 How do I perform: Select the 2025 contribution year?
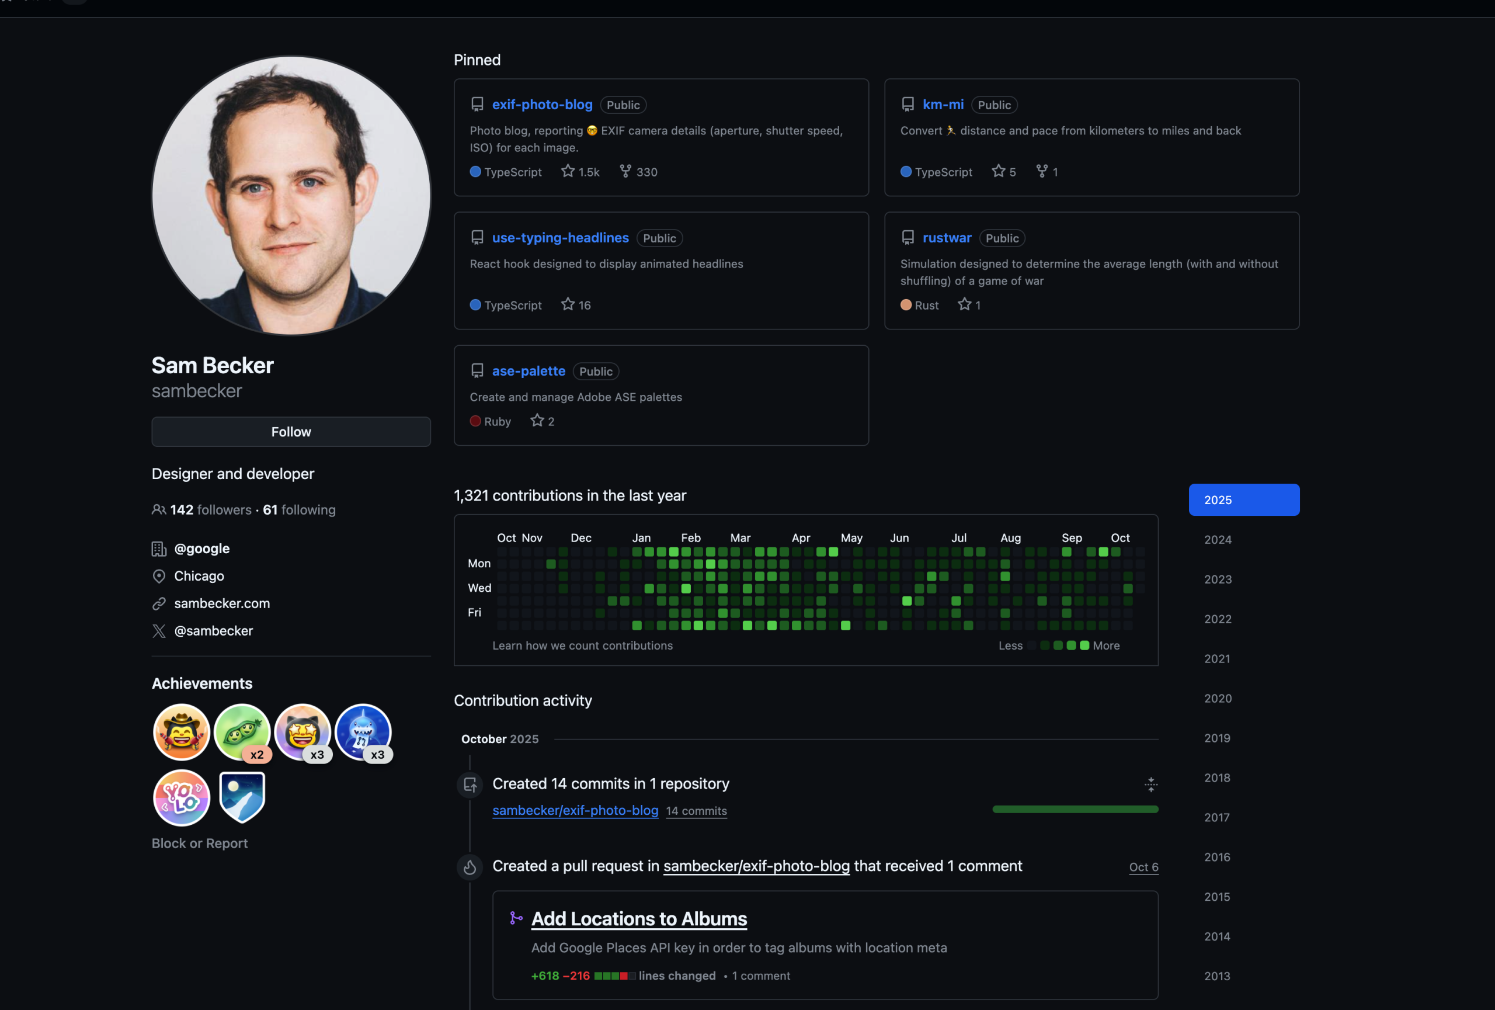[1243, 500]
